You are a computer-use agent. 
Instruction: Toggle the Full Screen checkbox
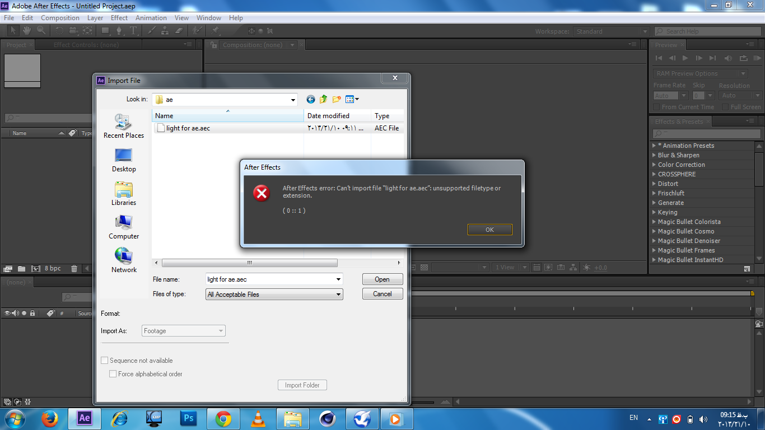coord(725,107)
